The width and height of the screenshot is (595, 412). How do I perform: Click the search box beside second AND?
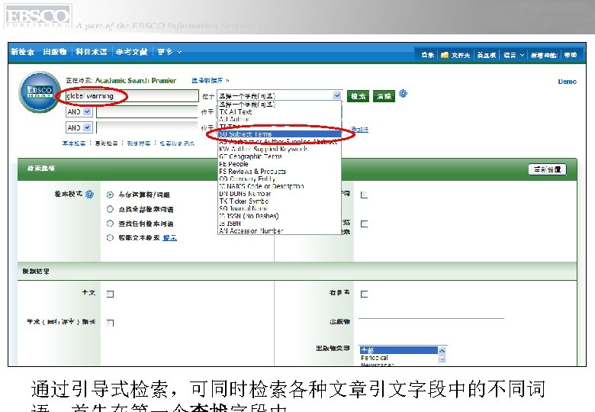tap(148, 128)
